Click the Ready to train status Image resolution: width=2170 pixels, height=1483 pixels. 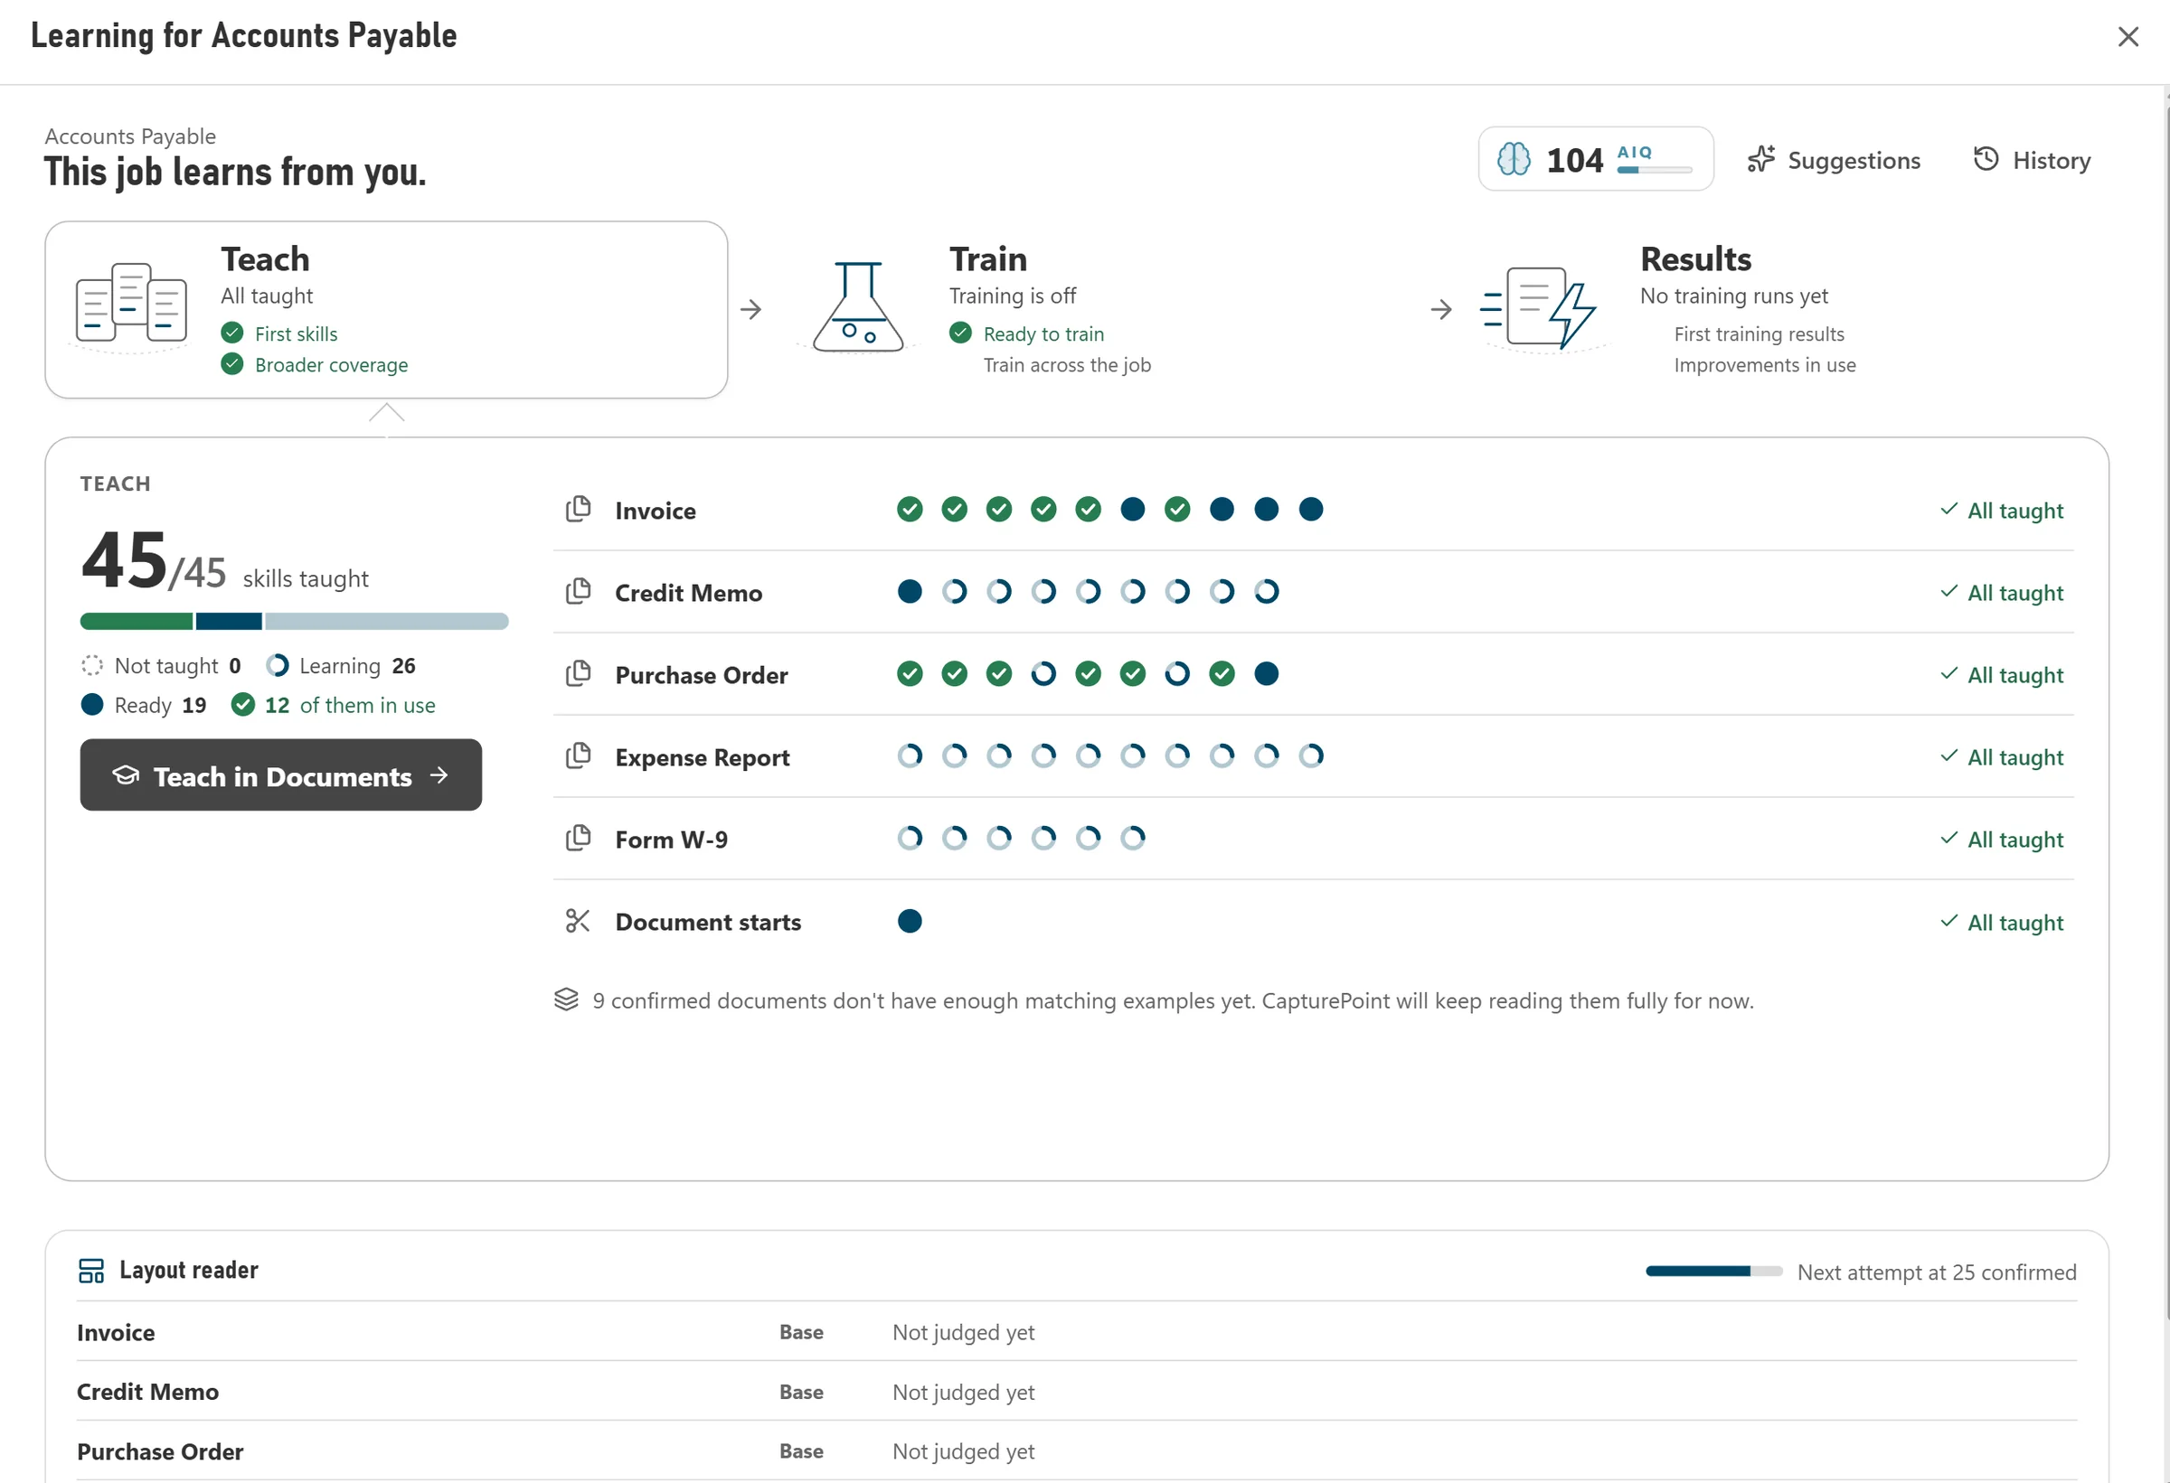(1027, 333)
